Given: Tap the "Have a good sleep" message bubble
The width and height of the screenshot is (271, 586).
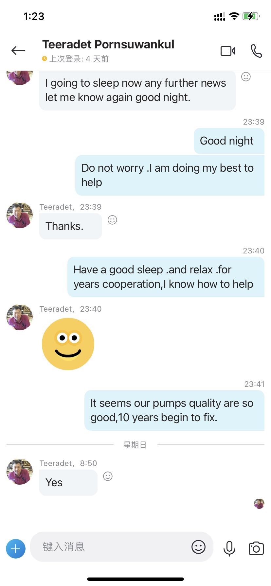Looking at the screenshot, I should point(166,277).
